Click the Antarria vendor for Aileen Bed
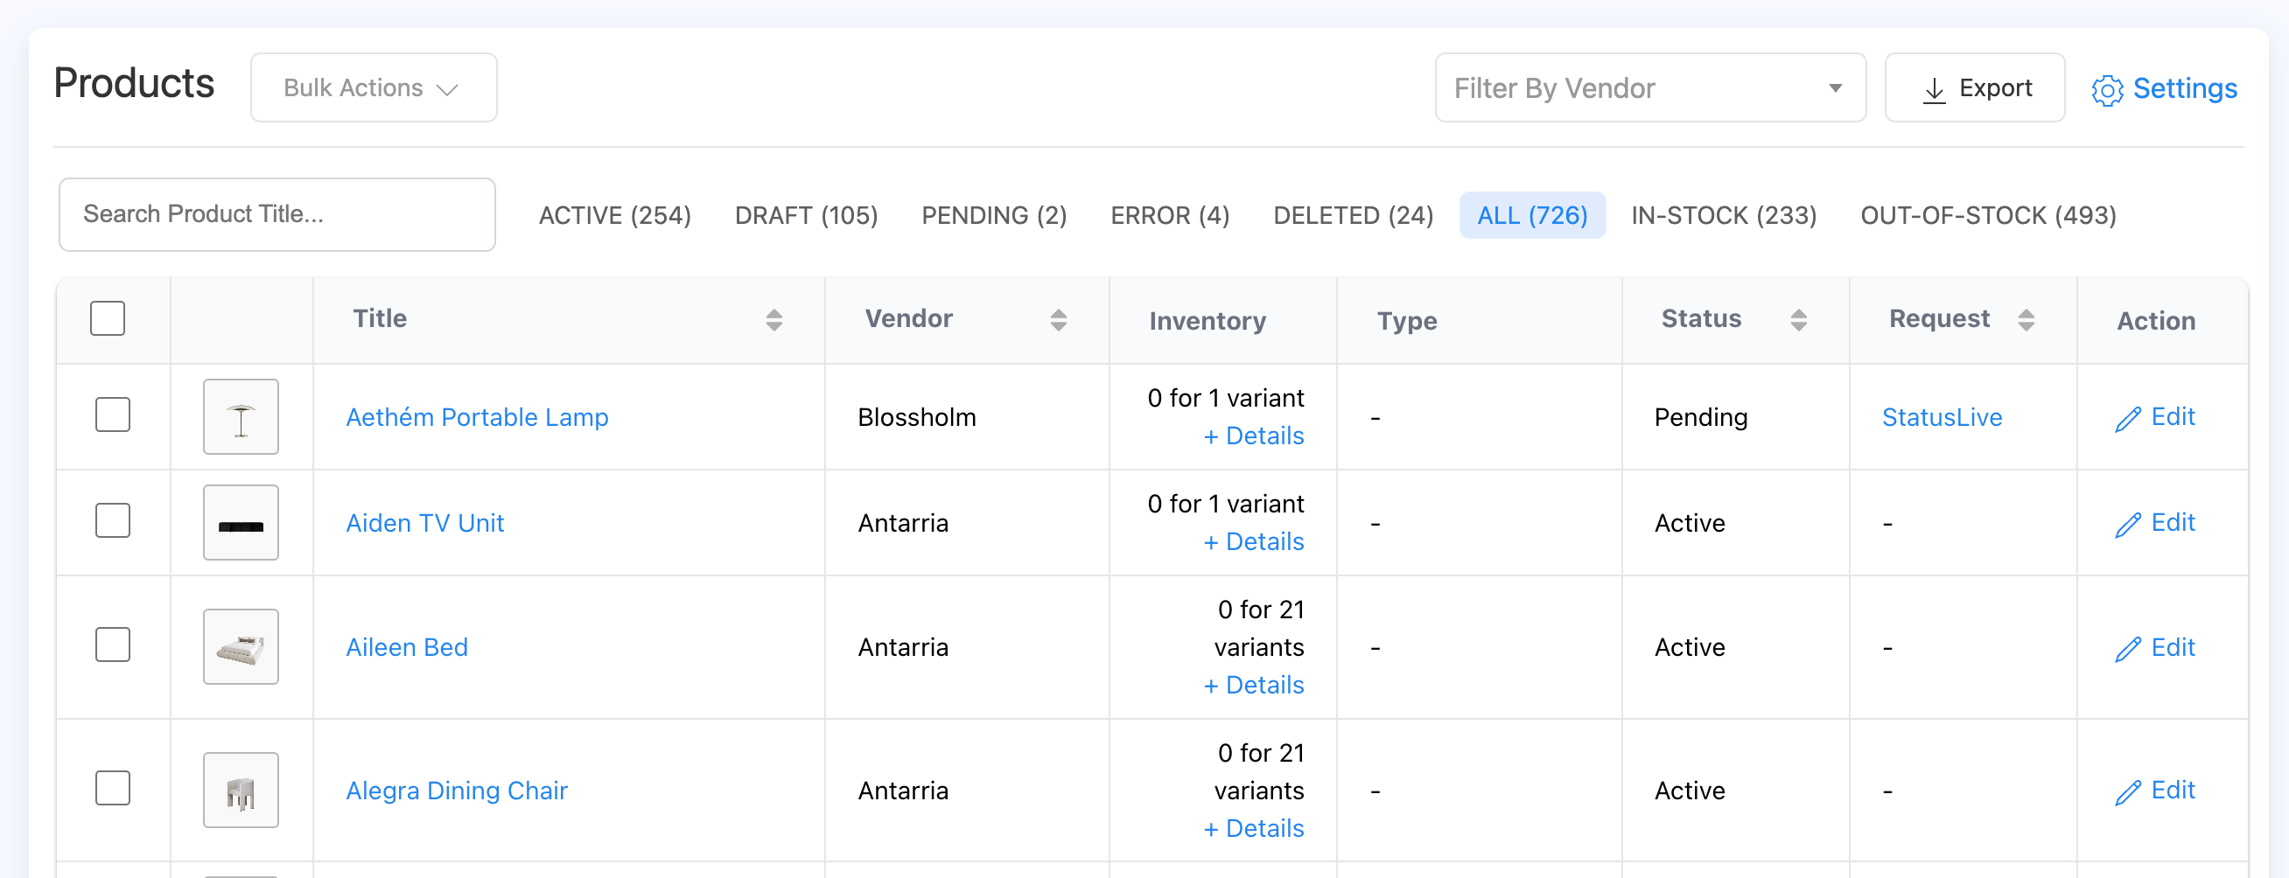Screen dimensions: 2289x878 click(x=903, y=647)
